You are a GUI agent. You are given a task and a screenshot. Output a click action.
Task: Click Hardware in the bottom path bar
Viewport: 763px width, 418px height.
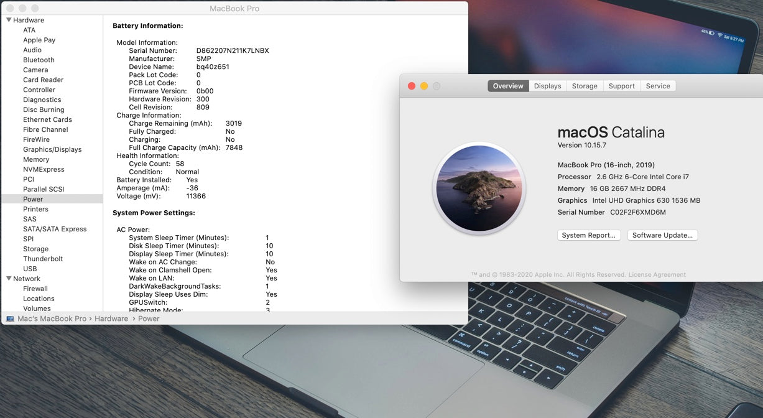click(111, 318)
